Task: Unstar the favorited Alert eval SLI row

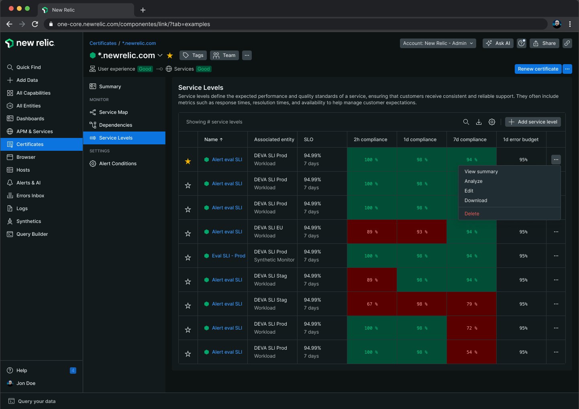Action: (x=188, y=161)
